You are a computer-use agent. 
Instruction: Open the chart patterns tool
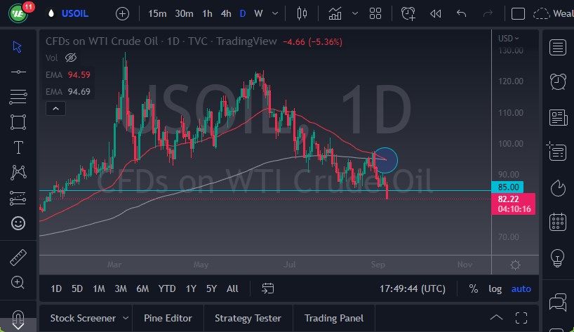pos(18,172)
